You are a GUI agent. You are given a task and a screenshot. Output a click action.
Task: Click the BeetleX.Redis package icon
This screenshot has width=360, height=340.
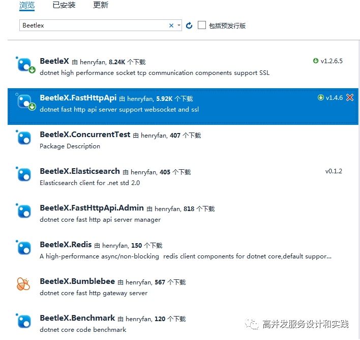(24, 248)
